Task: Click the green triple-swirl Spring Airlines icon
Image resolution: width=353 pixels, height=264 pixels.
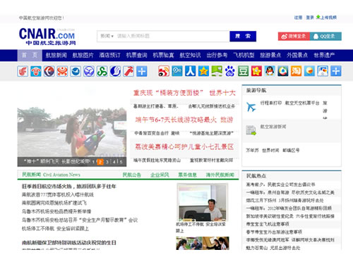Action: point(102,71)
